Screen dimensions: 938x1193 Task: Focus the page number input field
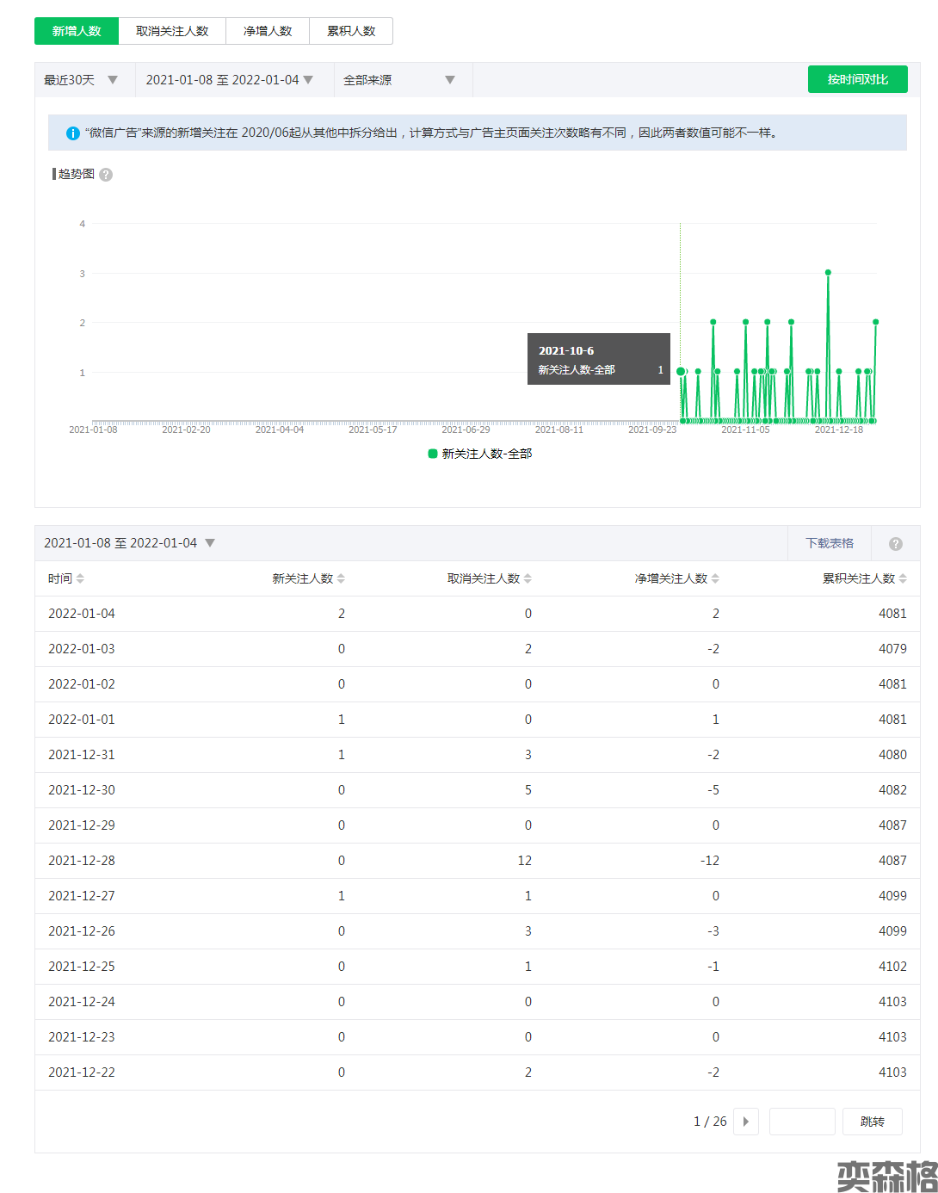pos(801,1122)
